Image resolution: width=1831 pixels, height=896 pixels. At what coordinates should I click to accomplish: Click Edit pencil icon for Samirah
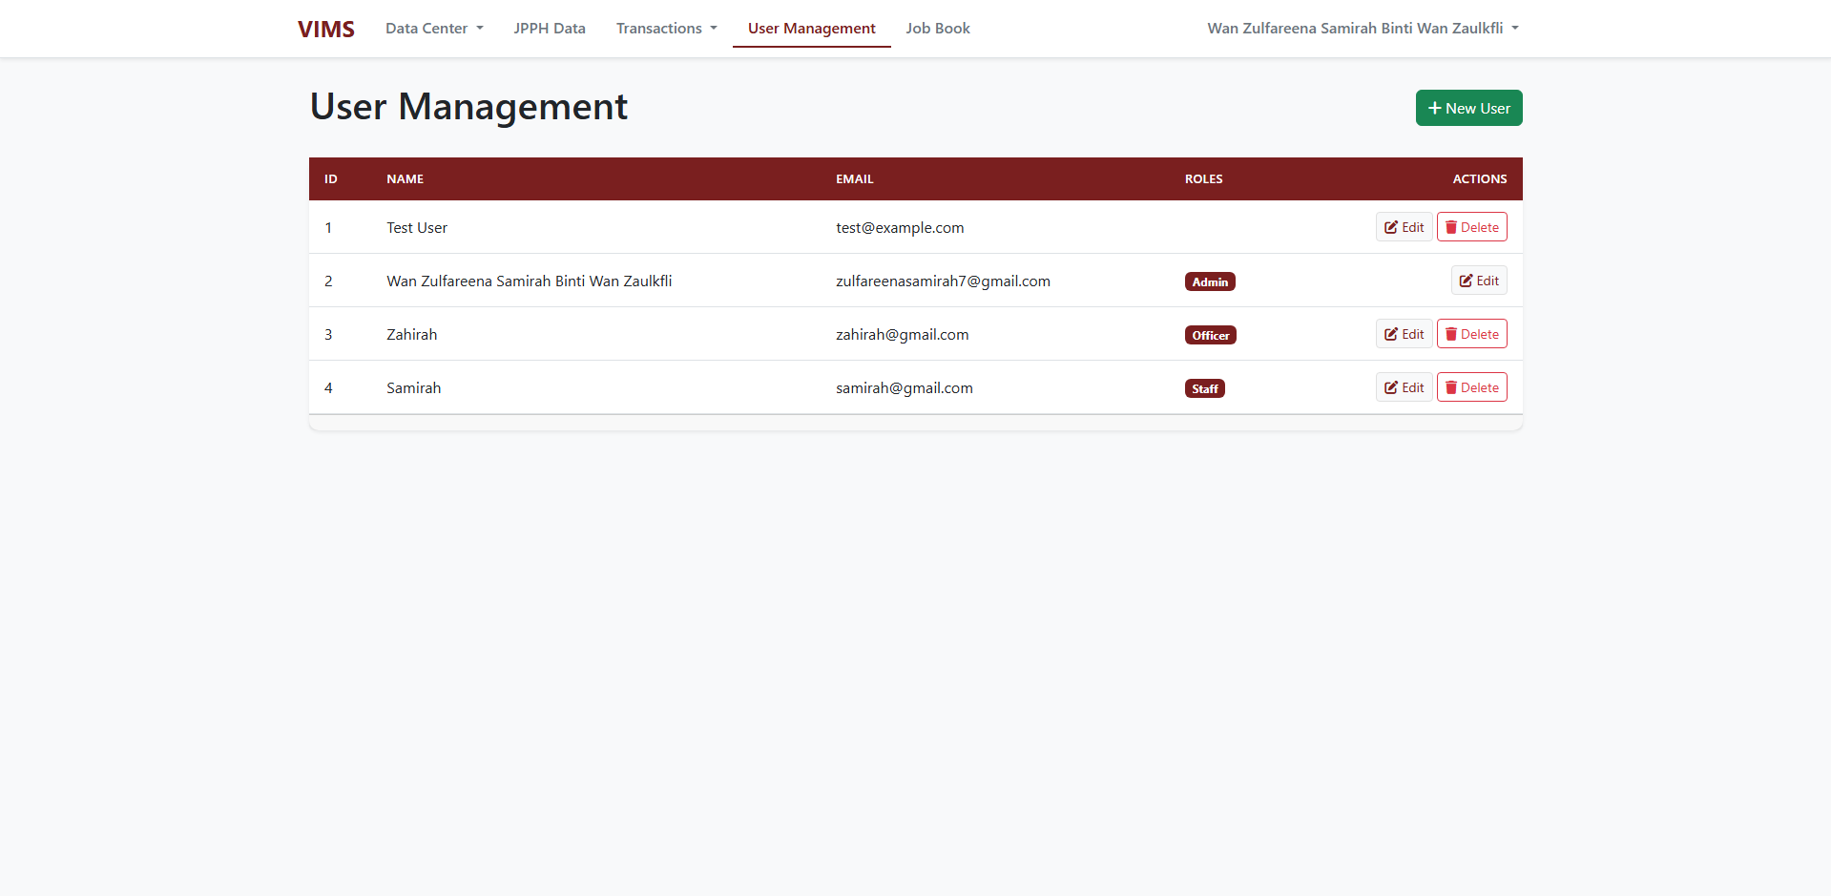click(1391, 387)
